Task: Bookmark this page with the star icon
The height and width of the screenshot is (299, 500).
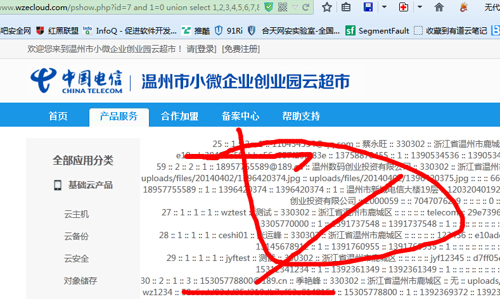Action: point(327,7)
